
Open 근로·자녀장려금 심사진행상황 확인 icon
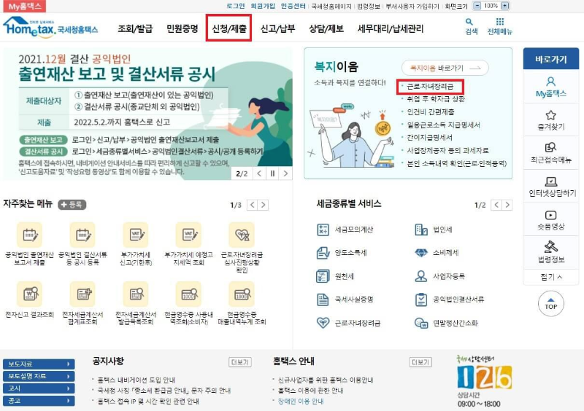click(x=242, y=235)
